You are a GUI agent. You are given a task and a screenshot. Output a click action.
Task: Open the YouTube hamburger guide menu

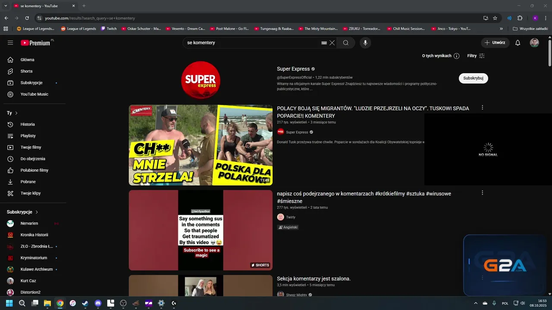pyautogui.click(x=10, y=43)
